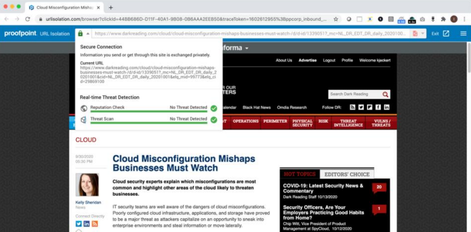Screen dimensions: 471x232
Task: Click author's Twitter connect icon
Action: (x=79, y=224)
